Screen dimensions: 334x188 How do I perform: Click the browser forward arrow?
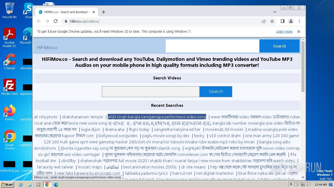click(x=47, y=21)
